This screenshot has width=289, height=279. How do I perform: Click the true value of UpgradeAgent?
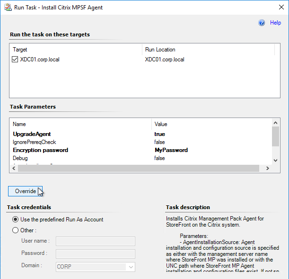pyautogui.click(x=159, y=134)
